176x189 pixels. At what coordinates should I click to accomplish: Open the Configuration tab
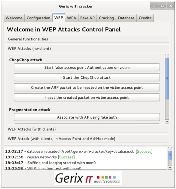coord(38,18)
